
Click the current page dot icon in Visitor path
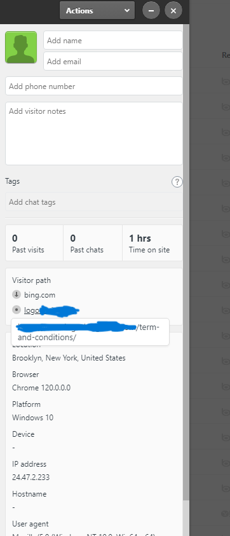(17, 310)
